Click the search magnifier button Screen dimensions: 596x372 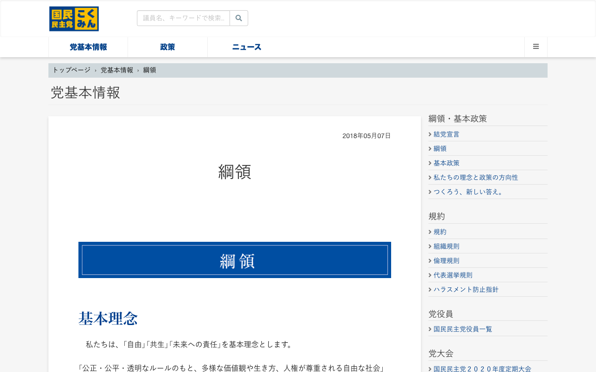(239, 18)
